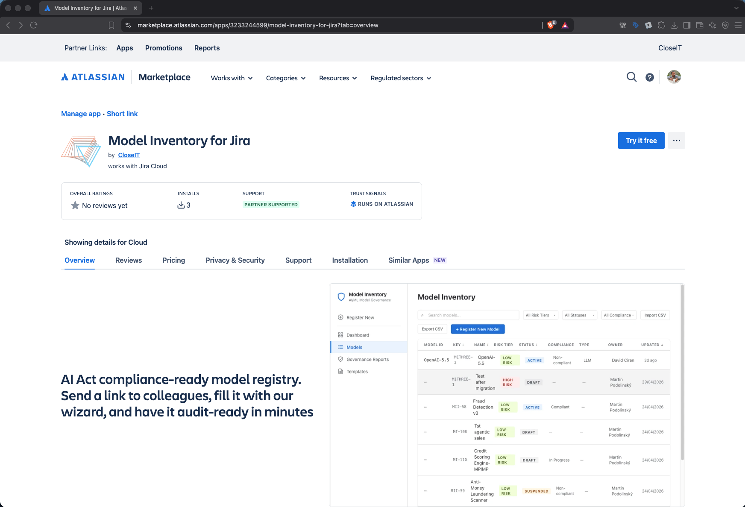Switch to the Installation tab
This screenshot has width=745, height=507.
[x=350, y=260]
